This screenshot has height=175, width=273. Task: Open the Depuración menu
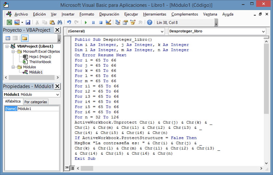point(109,14)
